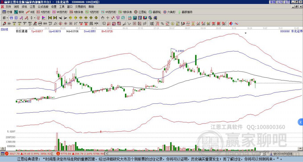Click the 000686 东北证券 stock label
The height and width of the screenshot is (162, 303).
[291, 31]
